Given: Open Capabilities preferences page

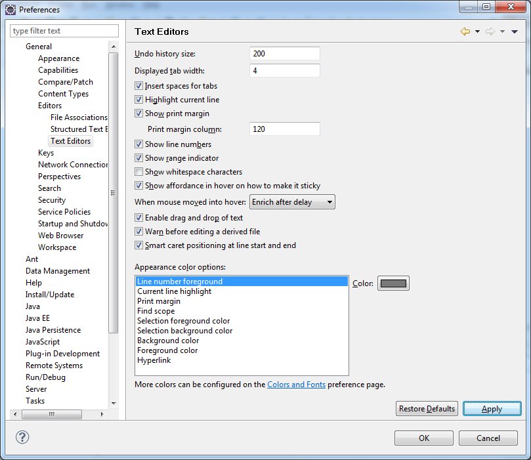Looking at the screenshot, I should click(58, 70).
